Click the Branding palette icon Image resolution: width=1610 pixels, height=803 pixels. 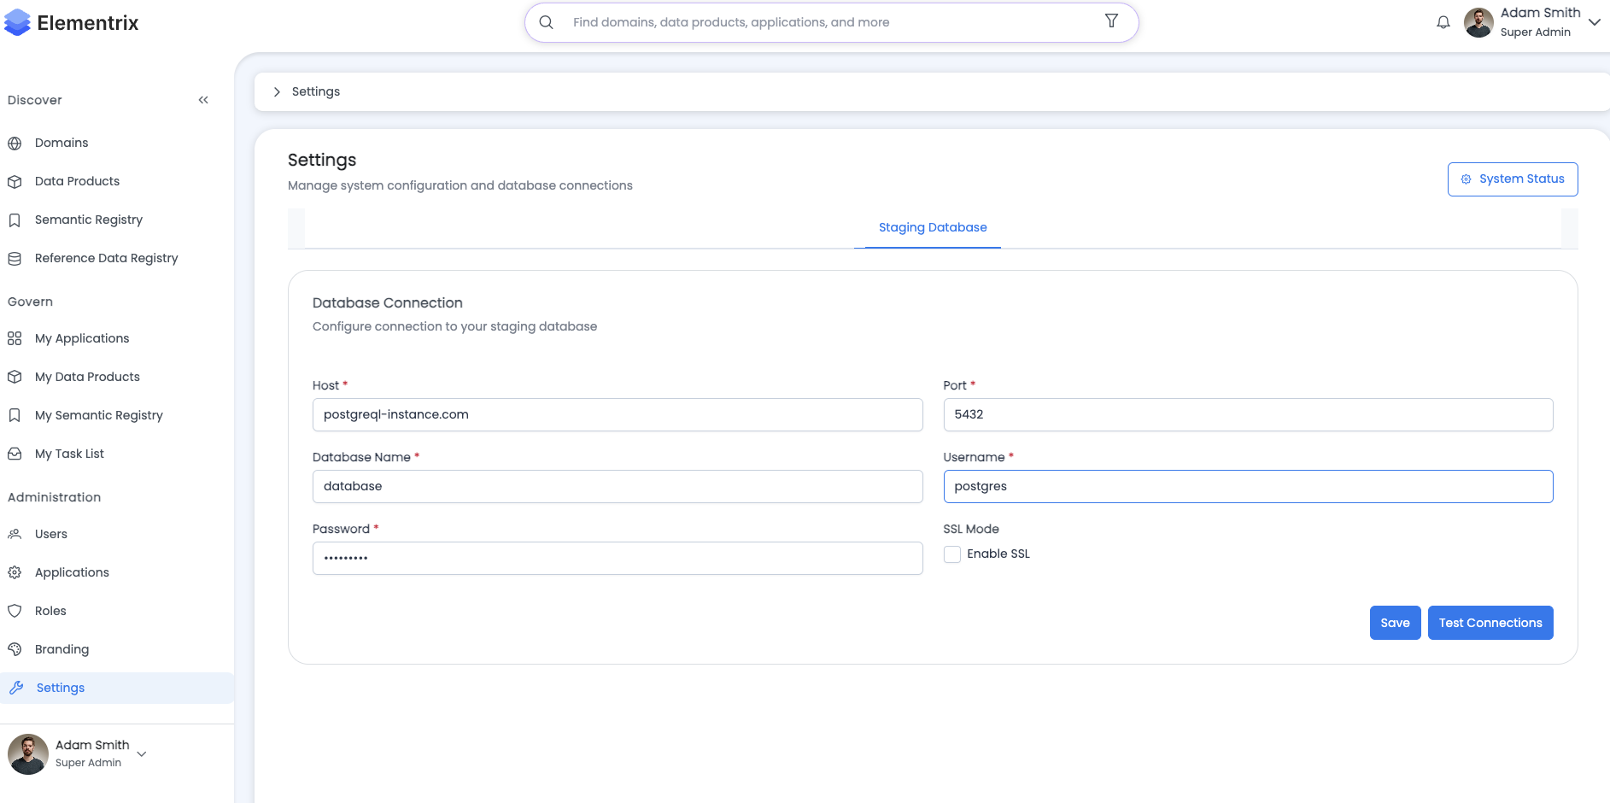[x=15, y=650]
